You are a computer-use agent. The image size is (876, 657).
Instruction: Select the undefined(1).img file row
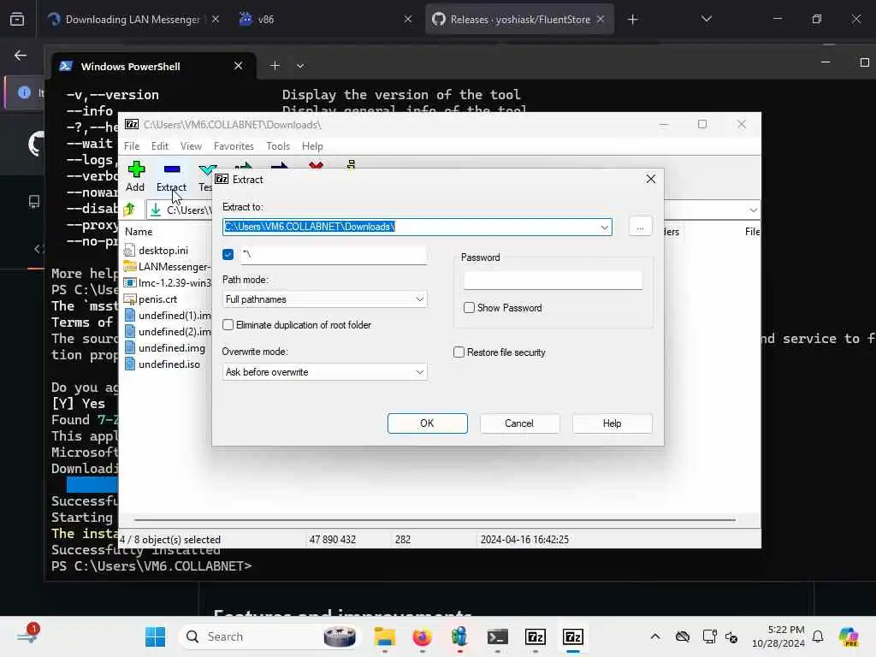pos(168,316)
